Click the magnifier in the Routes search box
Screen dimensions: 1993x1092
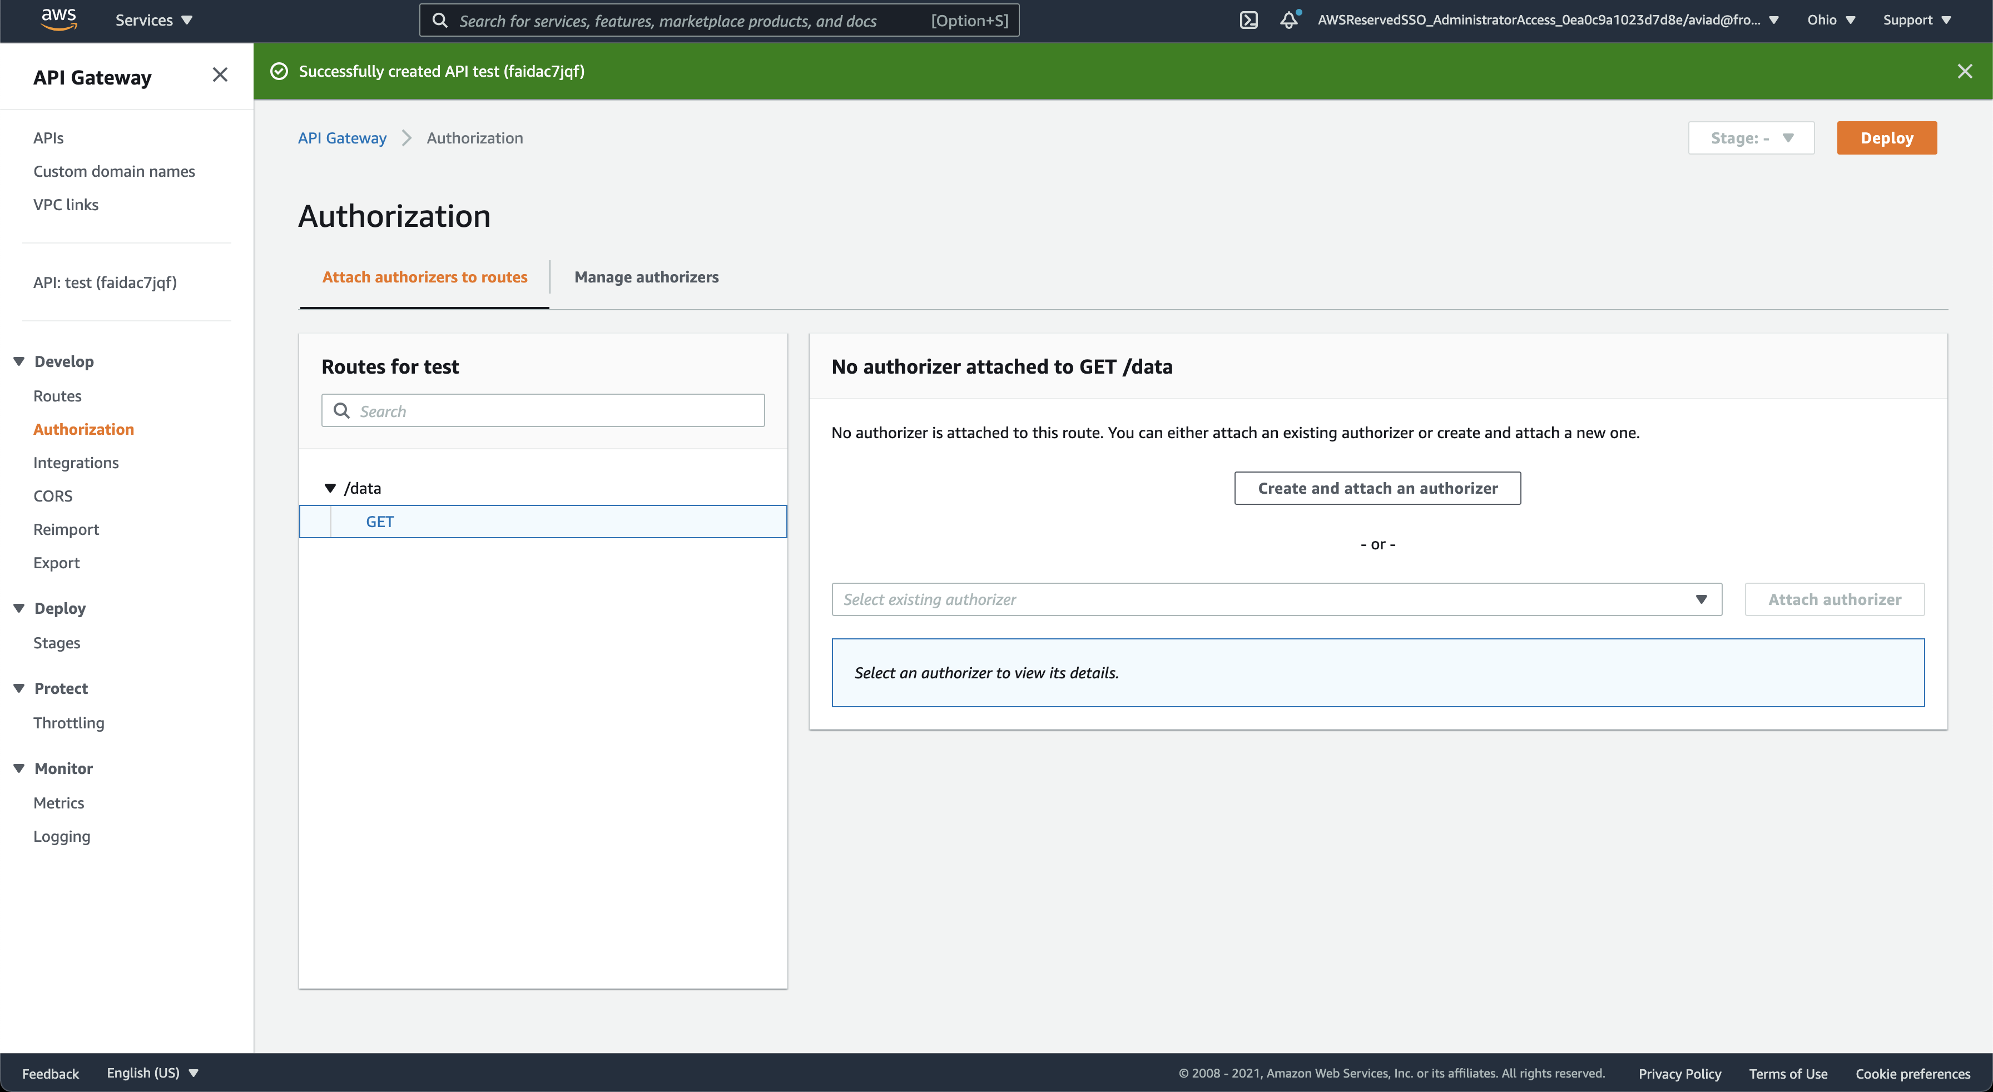pyautogui.click(x=341, y=411)
